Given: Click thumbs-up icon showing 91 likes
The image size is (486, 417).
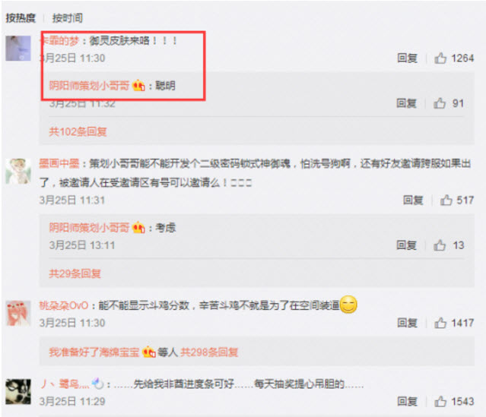Looking at the screenshot, I should 440,103.
